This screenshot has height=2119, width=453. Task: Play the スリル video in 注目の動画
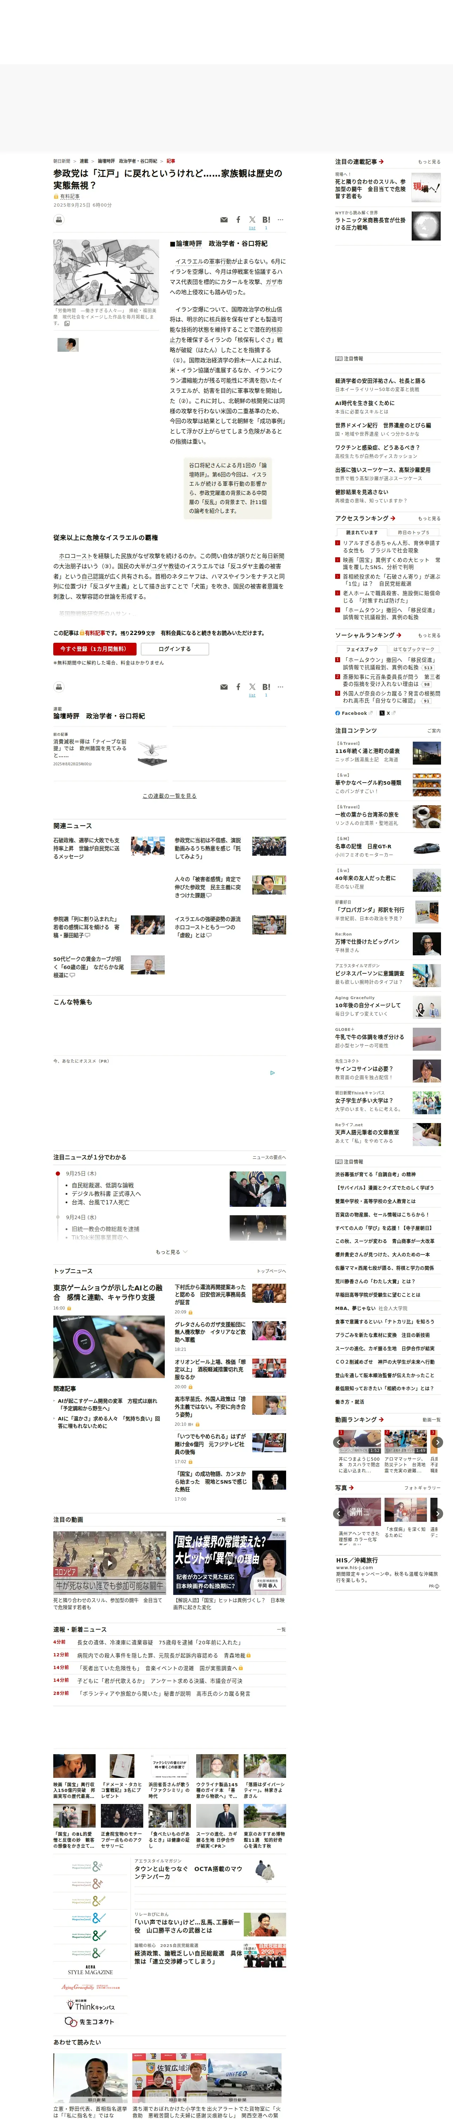coord(109,1563)
